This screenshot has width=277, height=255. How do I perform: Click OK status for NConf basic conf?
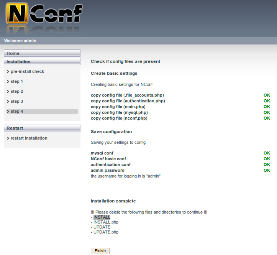point(267,159)
